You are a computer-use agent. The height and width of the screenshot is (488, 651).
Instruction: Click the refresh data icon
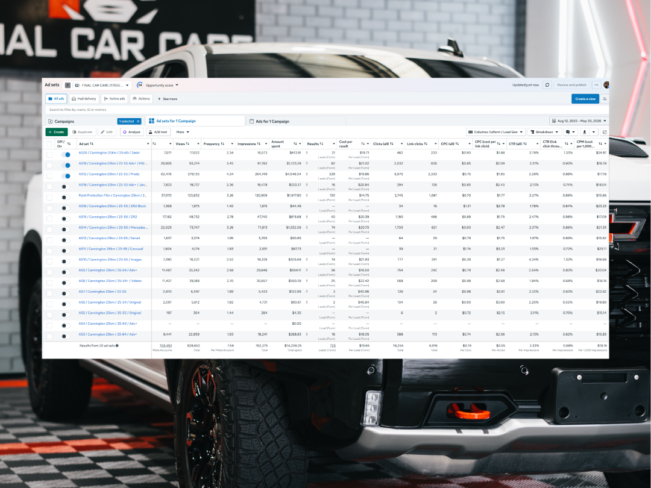click(x=547, y=85)
